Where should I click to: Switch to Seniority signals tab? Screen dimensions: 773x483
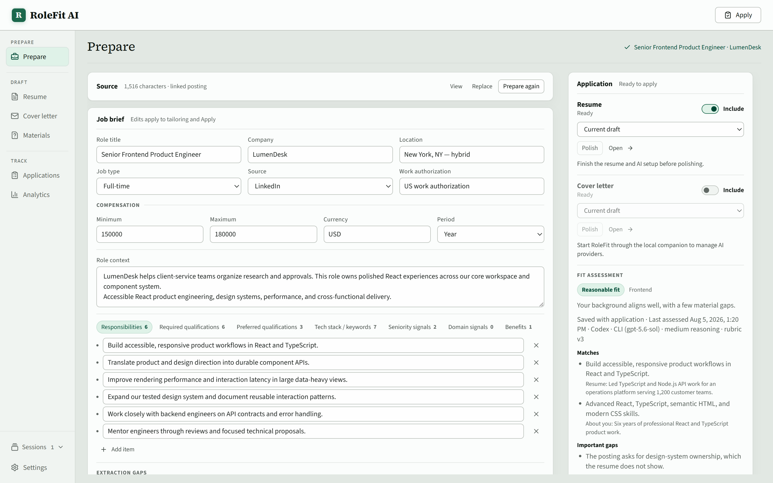click(x=412, y=327)
